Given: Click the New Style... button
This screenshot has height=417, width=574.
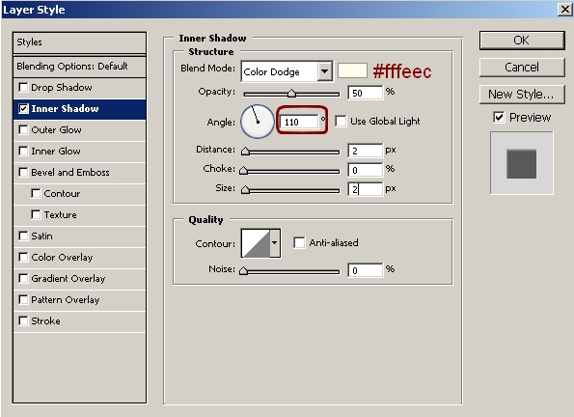Looking at the screenshot, I should 522,95.
